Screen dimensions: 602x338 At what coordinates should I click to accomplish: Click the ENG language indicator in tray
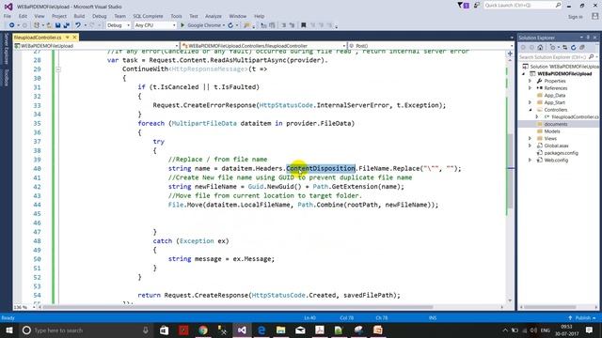coord(546,330)
